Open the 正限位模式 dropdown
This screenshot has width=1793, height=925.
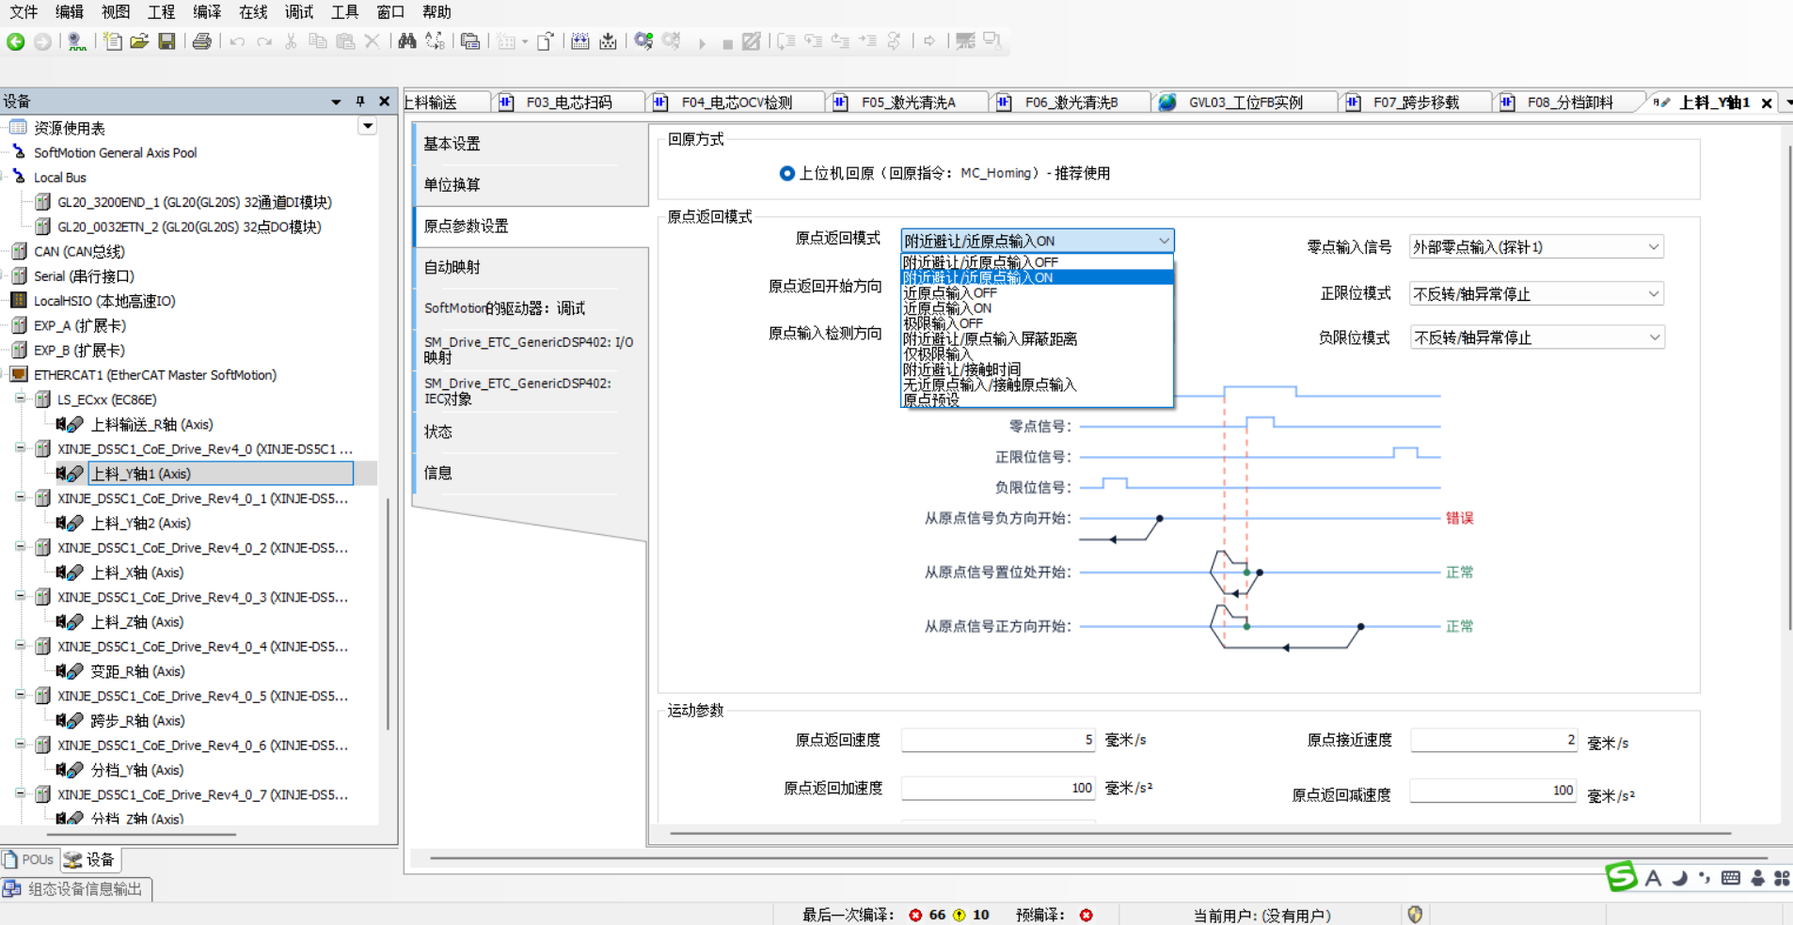click(1536, 294)
